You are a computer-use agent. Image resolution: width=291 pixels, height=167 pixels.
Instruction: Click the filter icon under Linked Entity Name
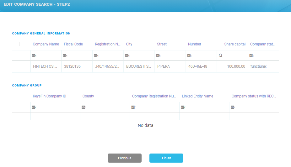click(x=183, y=107)
